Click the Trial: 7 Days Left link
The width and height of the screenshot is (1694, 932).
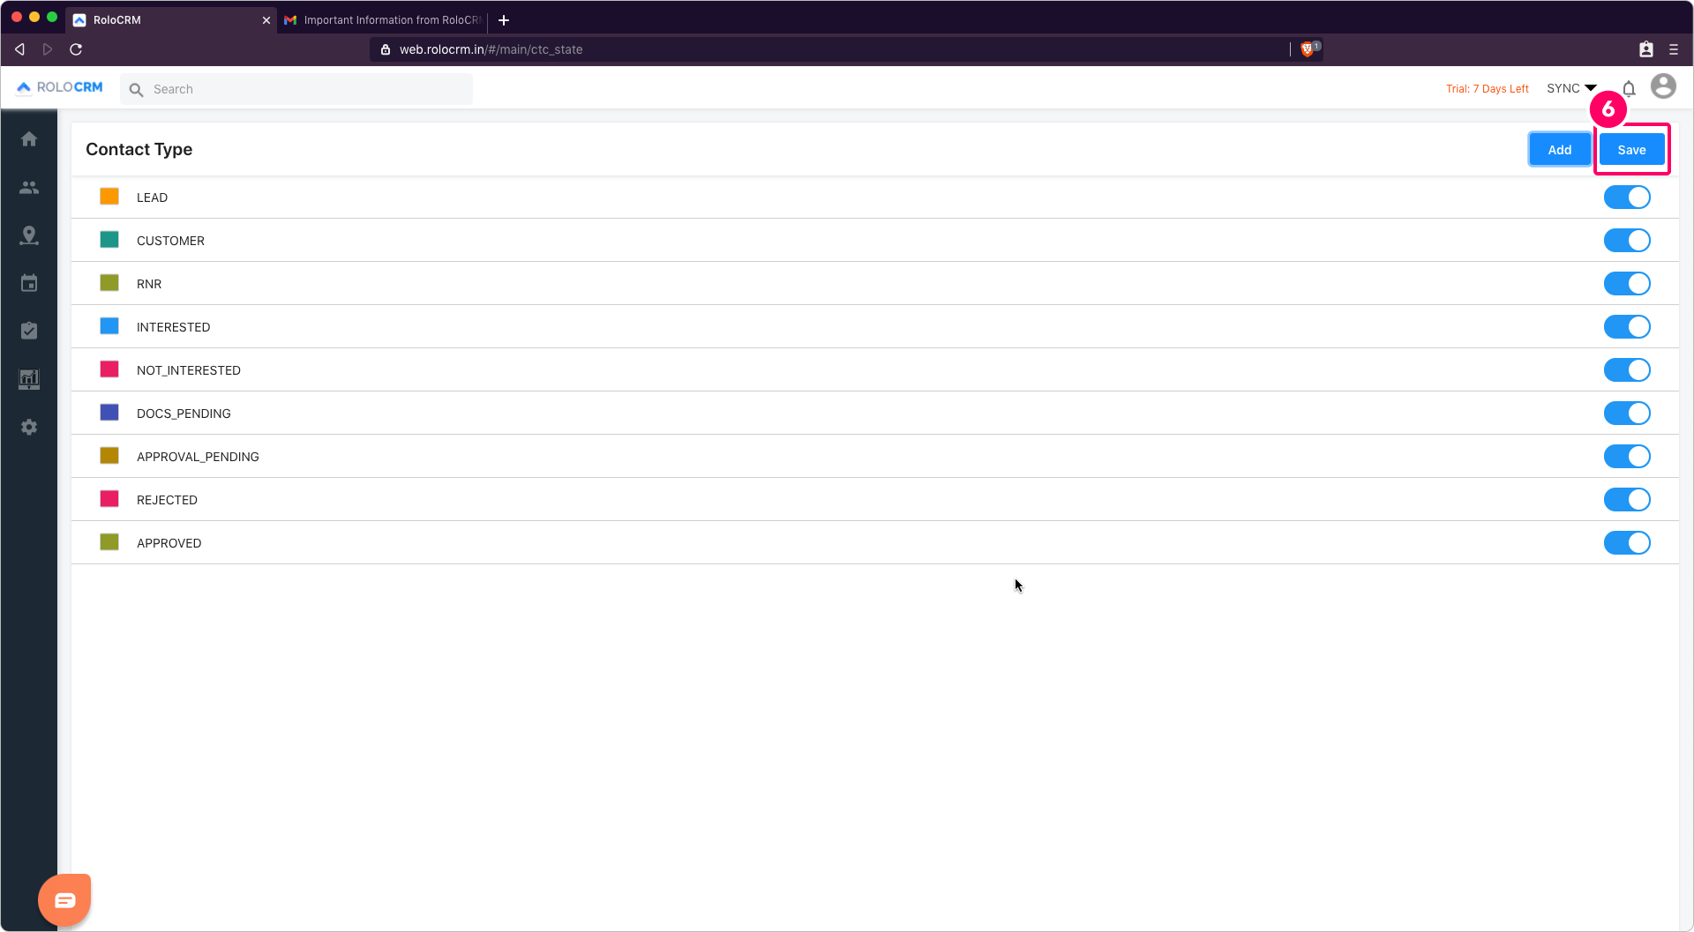tap(1487, 89)
